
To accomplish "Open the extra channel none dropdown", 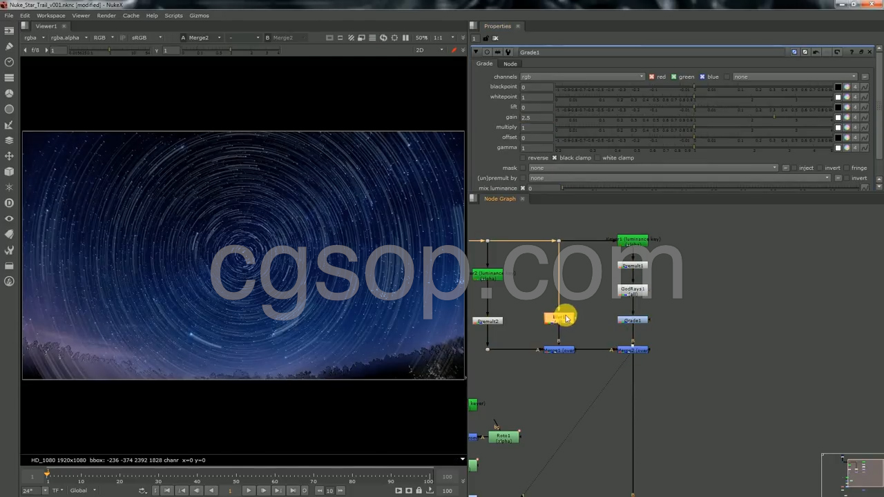I will tap(794, 77).
